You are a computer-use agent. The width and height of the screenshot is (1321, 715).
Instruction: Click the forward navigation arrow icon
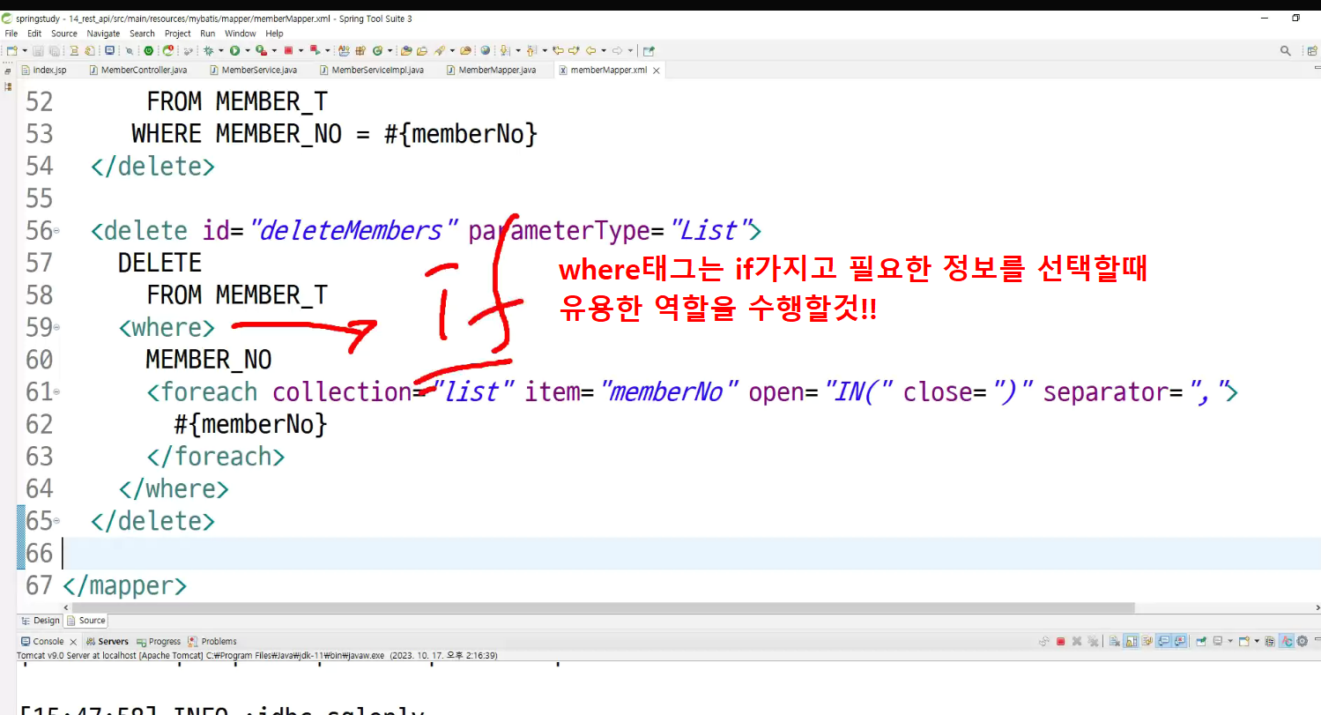[618, 51]
